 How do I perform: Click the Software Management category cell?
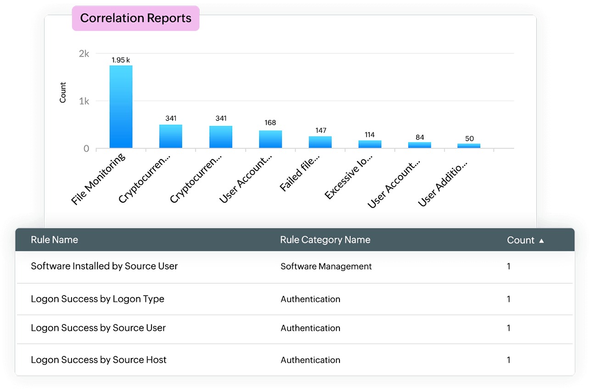[326, 266]
